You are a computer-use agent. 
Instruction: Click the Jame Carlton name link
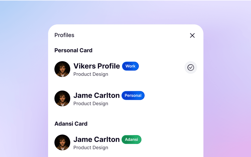tap(96, 95)
